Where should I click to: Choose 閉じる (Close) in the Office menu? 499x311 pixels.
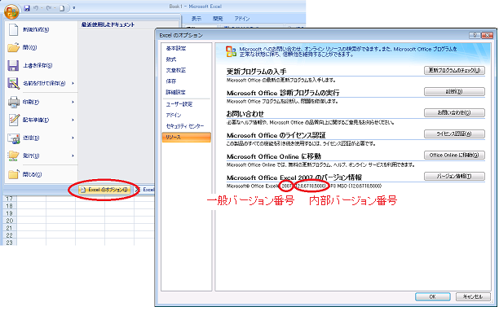[x=42, y=174]
